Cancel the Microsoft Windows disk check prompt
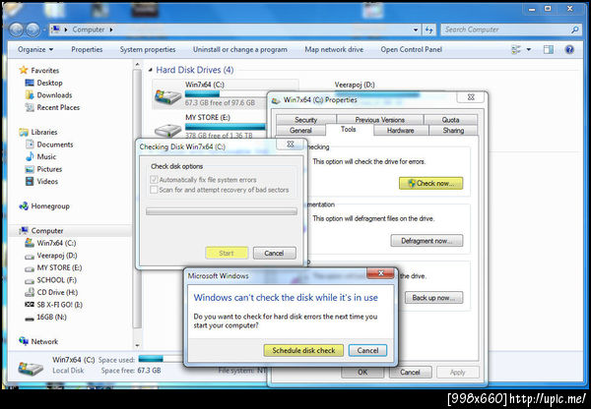 pos(367,350)
